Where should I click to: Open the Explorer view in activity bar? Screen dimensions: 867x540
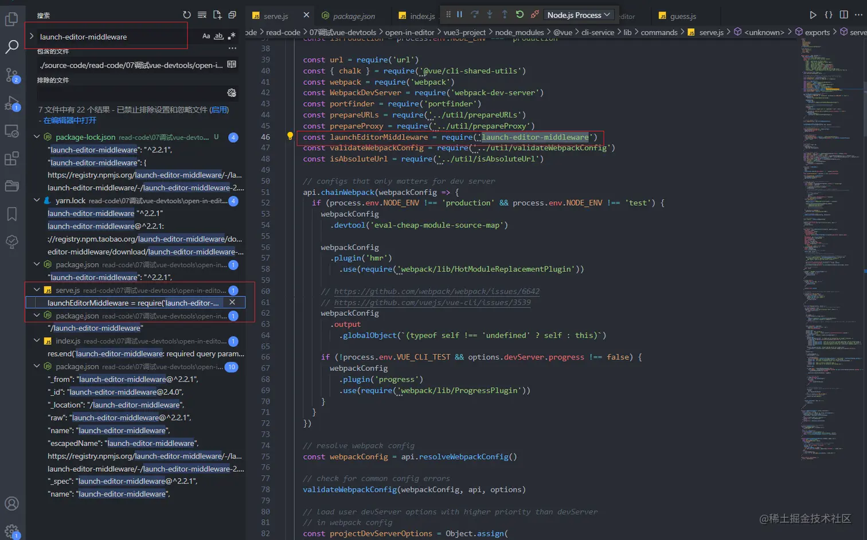pyautogui.click(x=11, y=19)
